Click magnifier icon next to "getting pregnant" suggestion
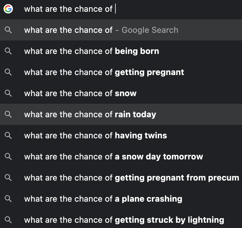Screen dimensions: 242x228 tap(8, 72)
